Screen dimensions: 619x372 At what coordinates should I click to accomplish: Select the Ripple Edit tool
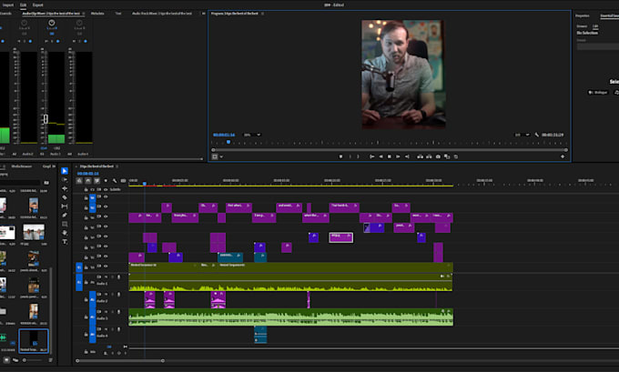65,188
